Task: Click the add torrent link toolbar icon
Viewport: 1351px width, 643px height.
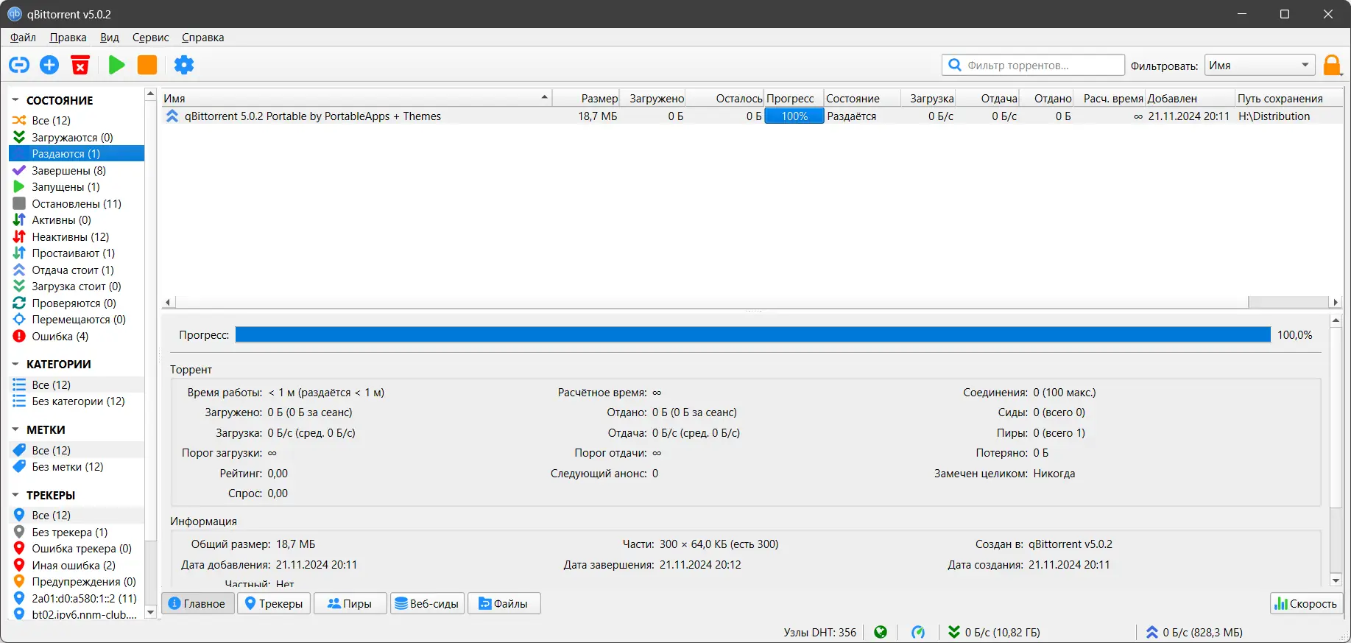Action: pos(19,65)
